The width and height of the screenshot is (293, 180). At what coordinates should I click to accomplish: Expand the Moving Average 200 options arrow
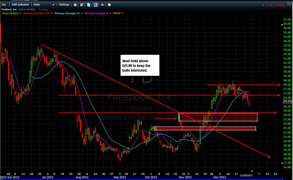coord(52,13)
